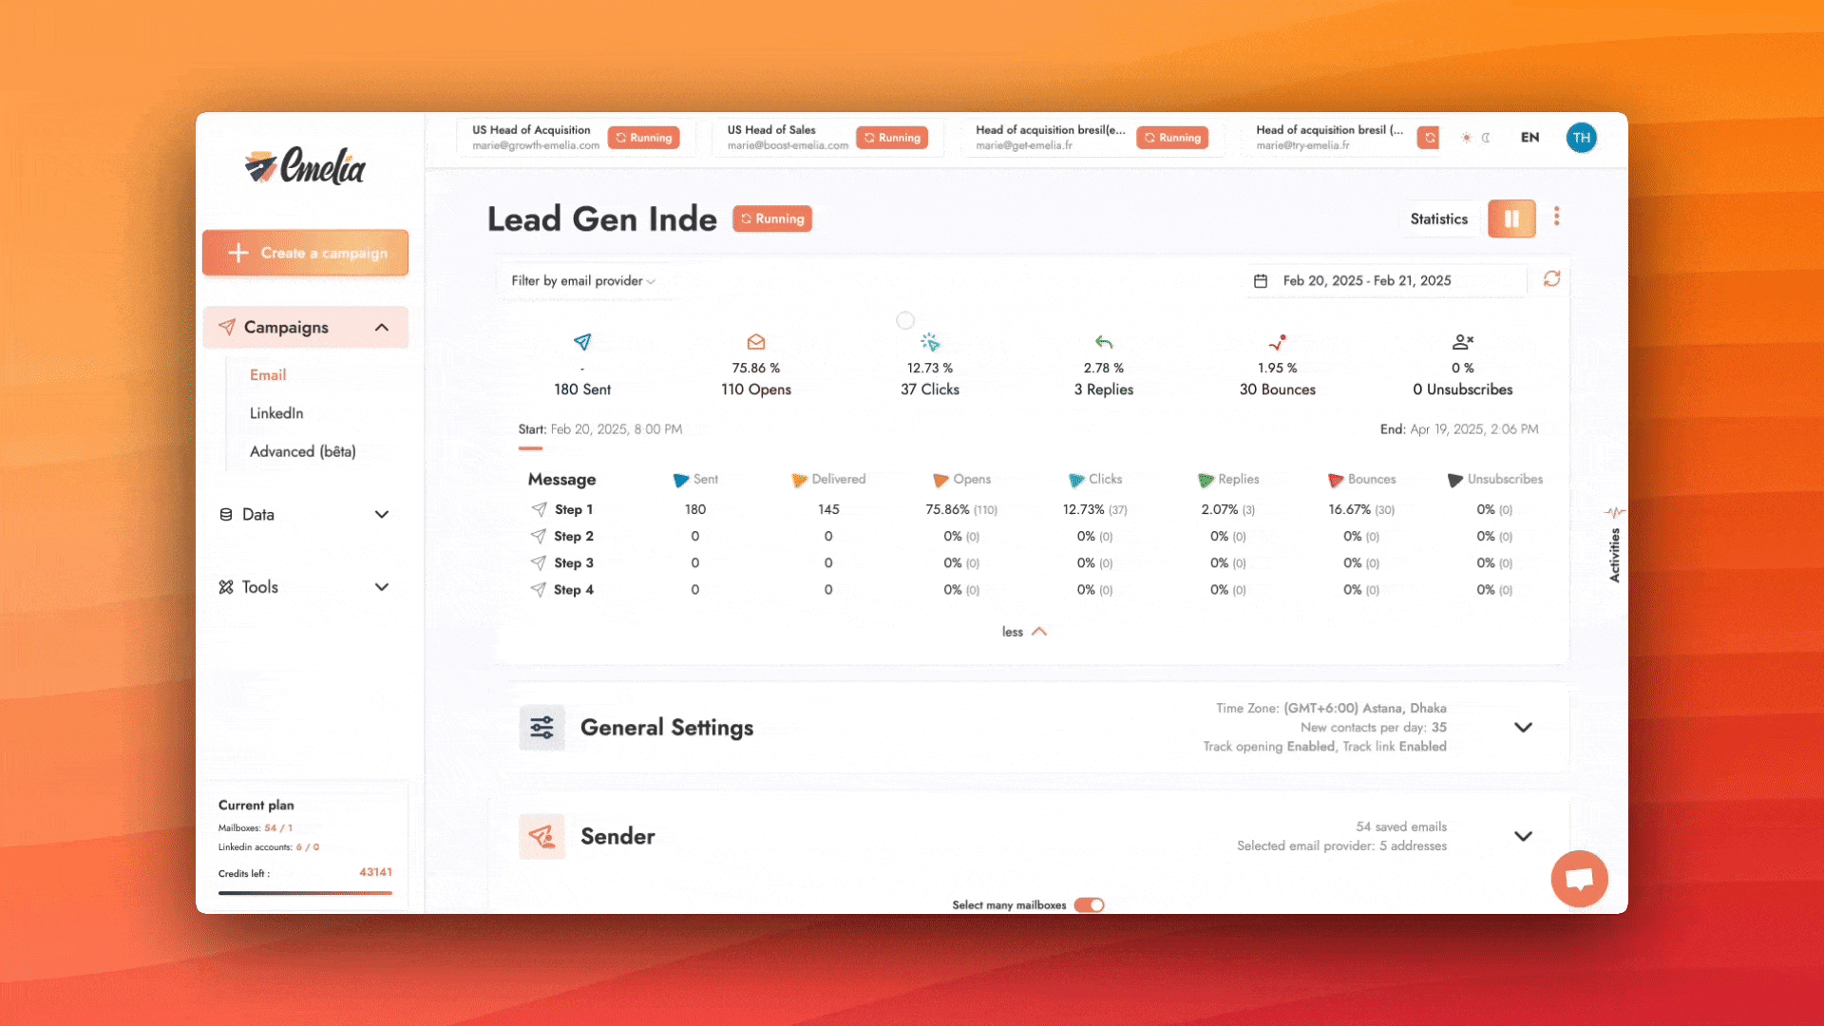Image resolution: width=1824 pixels, height=1026 pixels.
Task: Click the replies arrow icon in statistics header
Action: 1104,341
